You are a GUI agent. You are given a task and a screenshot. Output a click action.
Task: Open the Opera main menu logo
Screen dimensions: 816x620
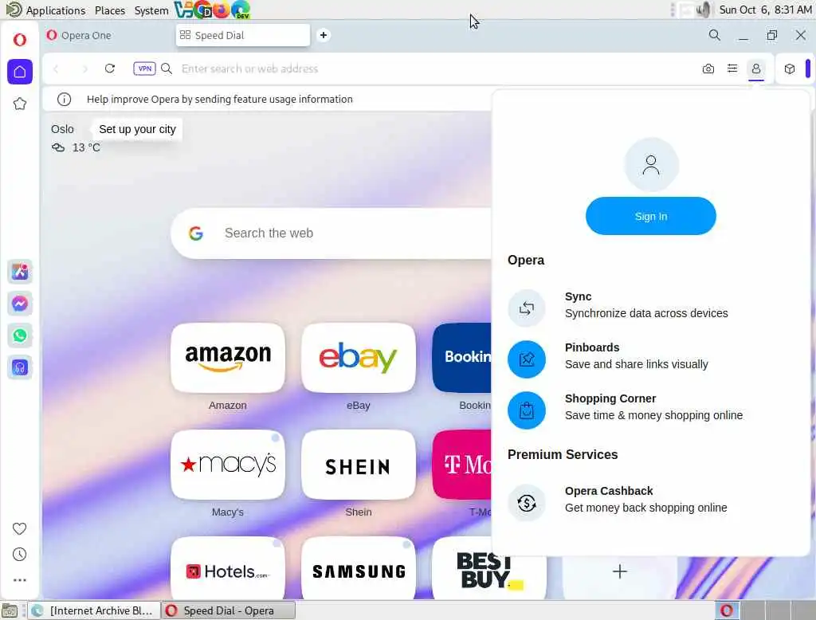(20, 40)
